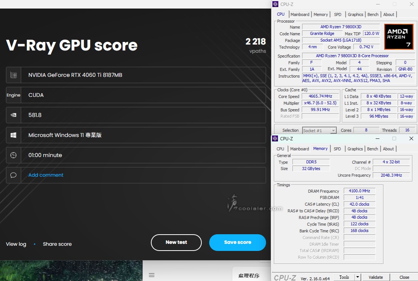Switch to Mainboard tab in lower CPU-Z window

[299, 149]
